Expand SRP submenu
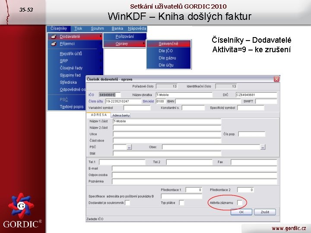Viewport: 311px width, 233px height. pos(75,61)
